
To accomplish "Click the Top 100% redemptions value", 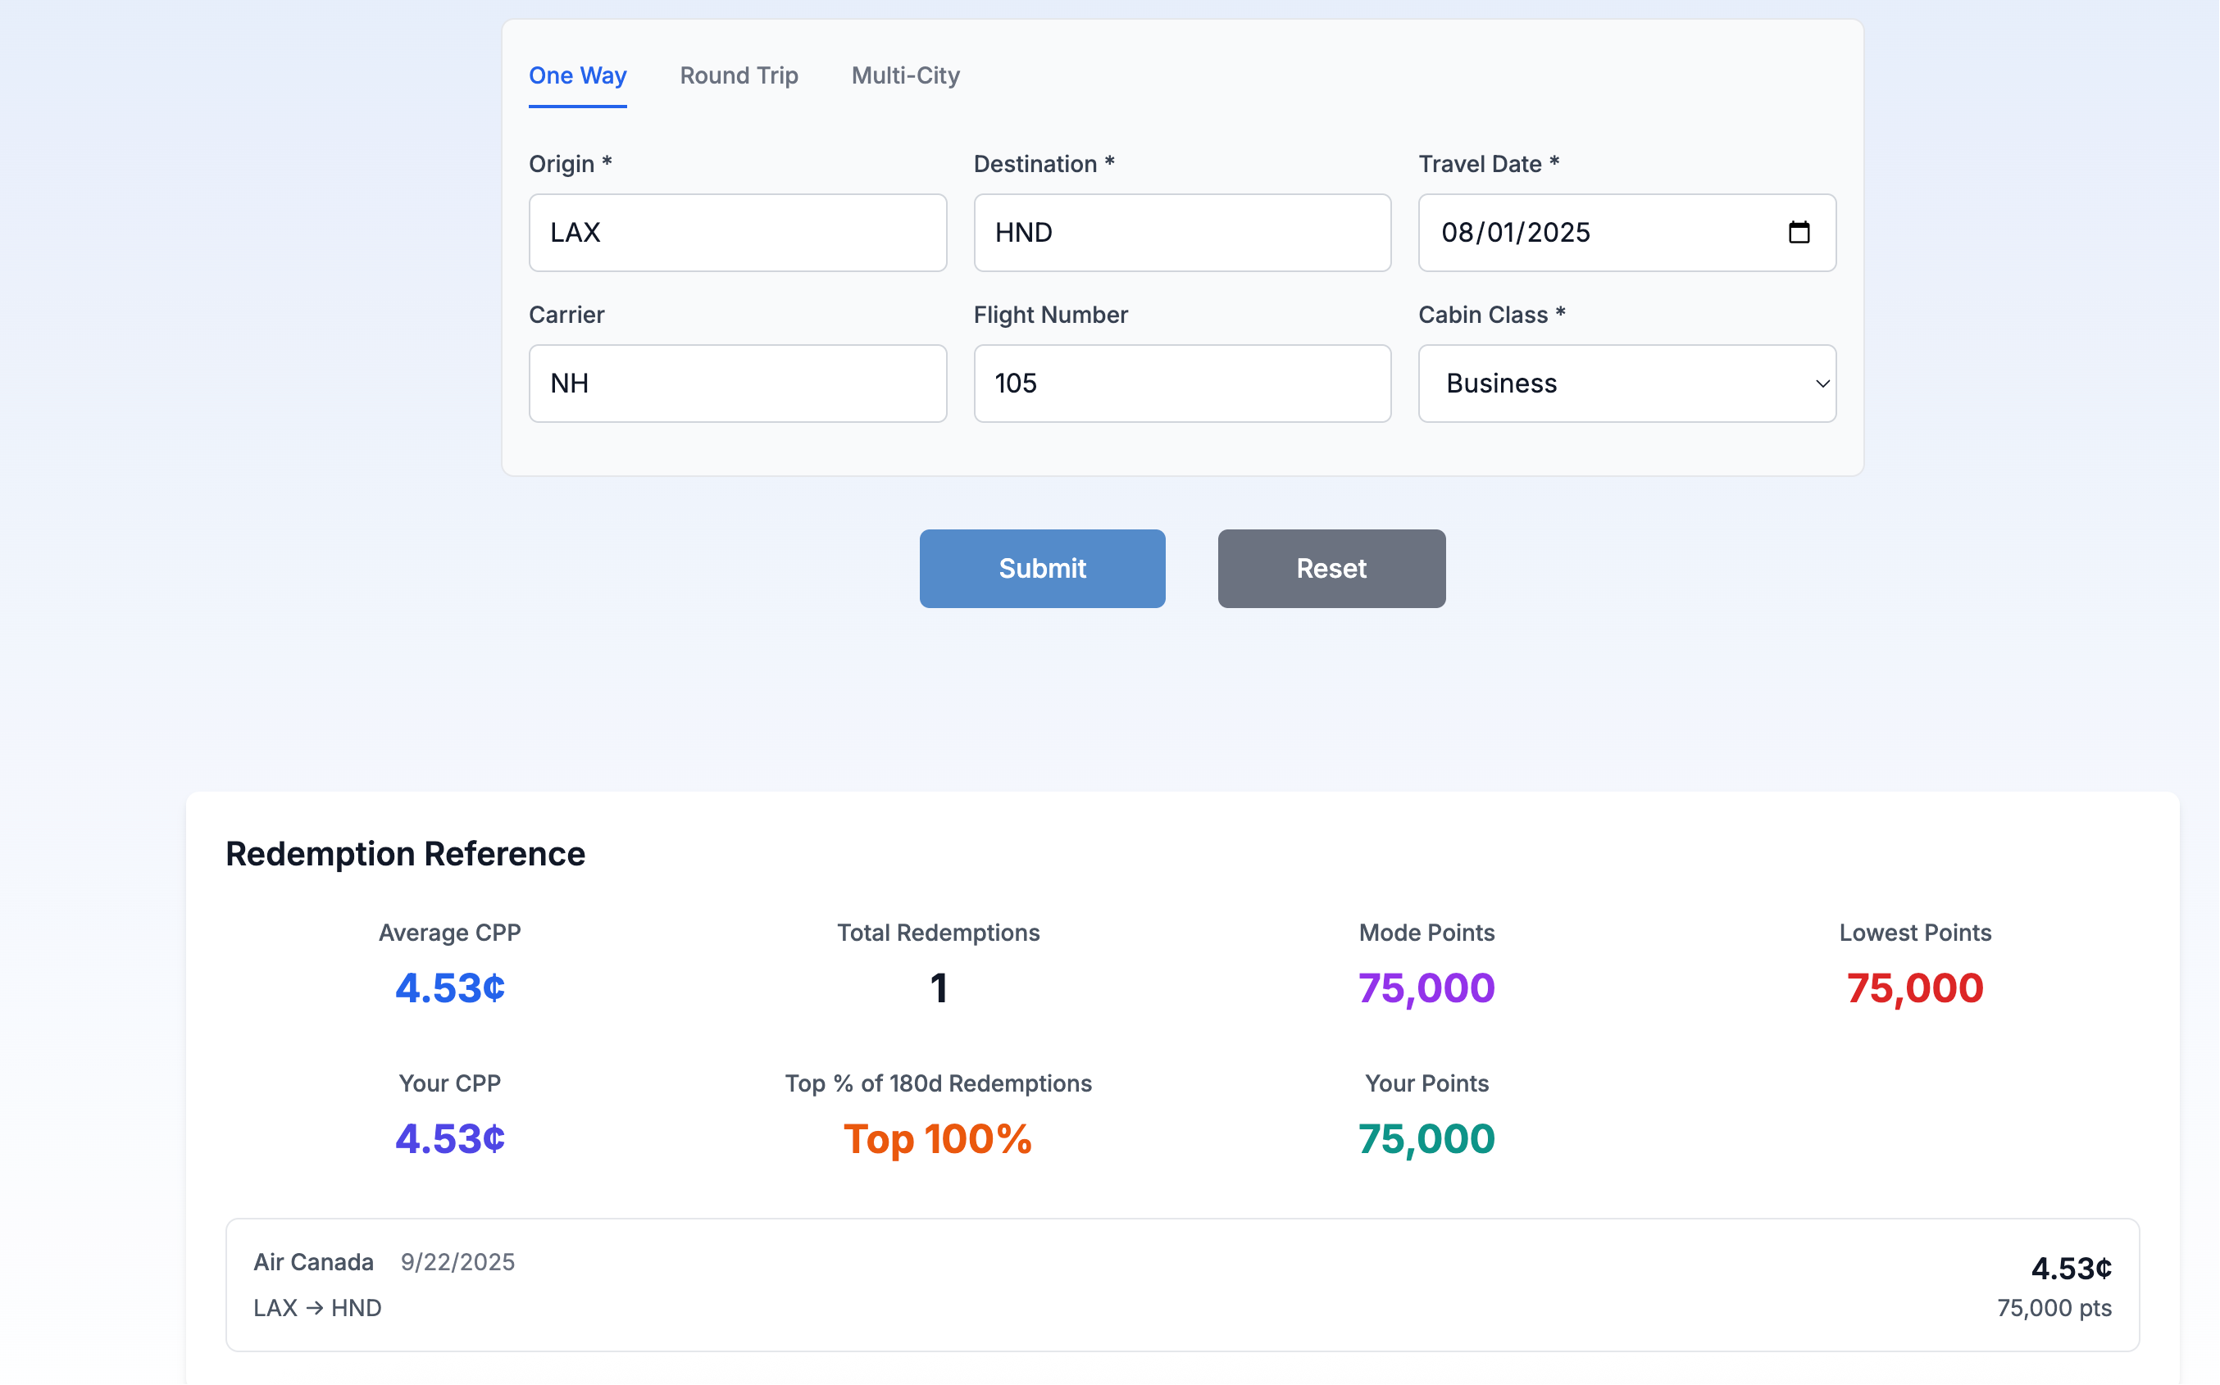I will [x=937, y=1139].
